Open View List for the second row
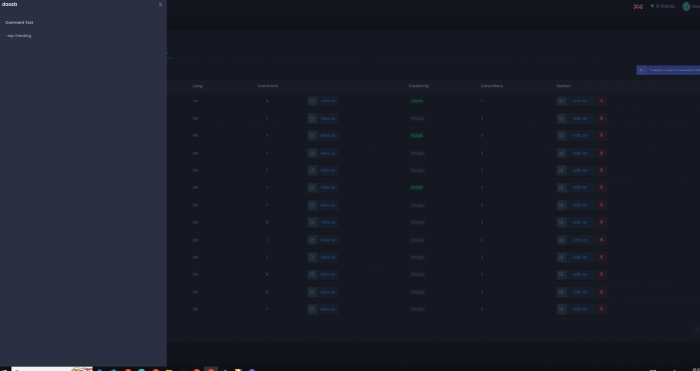 (x=328, y=118)
